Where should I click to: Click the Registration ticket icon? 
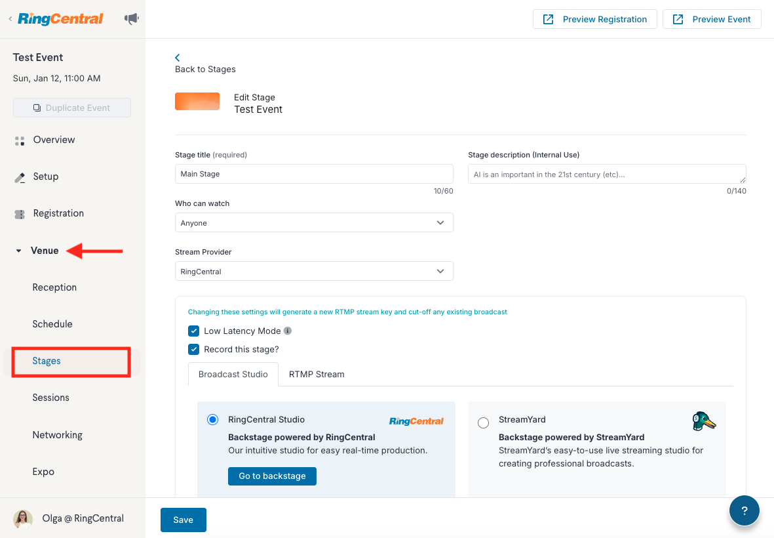pyautogui.click(x=20, y=215)
